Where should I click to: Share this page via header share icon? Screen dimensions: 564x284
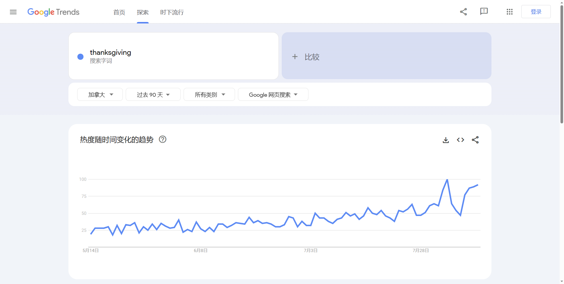[464, 12]
